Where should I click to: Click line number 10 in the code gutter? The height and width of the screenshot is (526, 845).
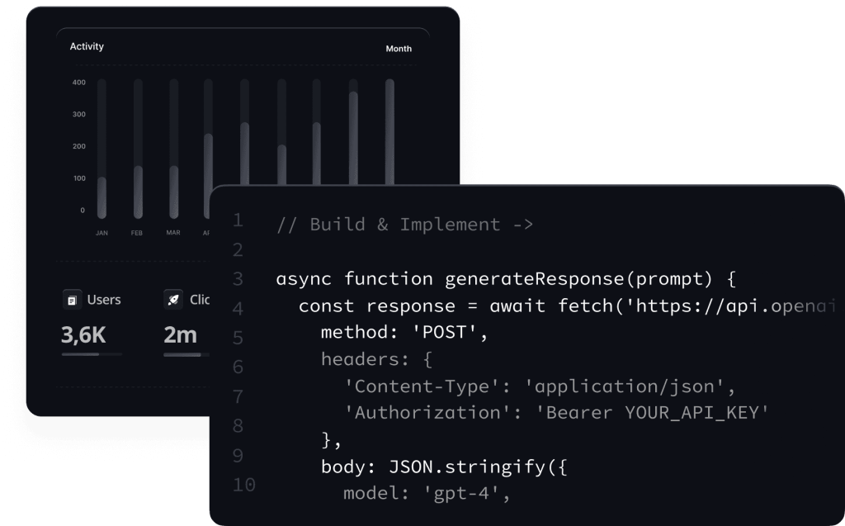243,484
